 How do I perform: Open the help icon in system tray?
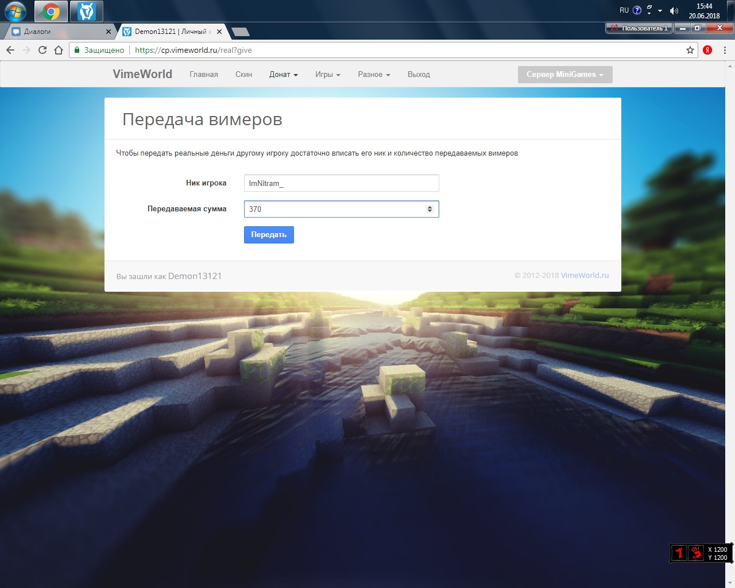[637, 10]
